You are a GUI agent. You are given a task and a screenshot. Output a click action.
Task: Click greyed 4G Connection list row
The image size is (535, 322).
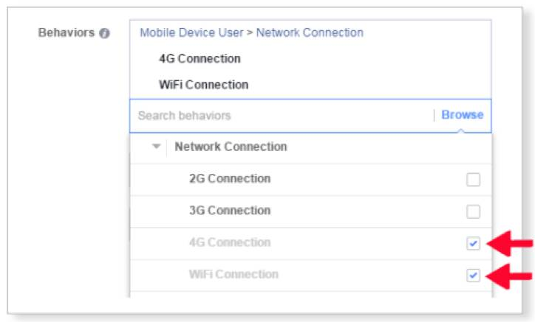tap(311, 243)
